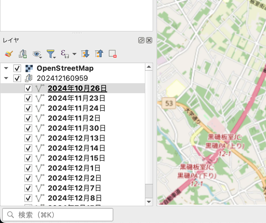Open the expression filter dropdown arrow

coord(74,54)
